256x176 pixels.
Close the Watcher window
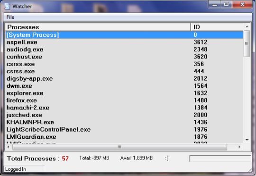pos(242,5)
